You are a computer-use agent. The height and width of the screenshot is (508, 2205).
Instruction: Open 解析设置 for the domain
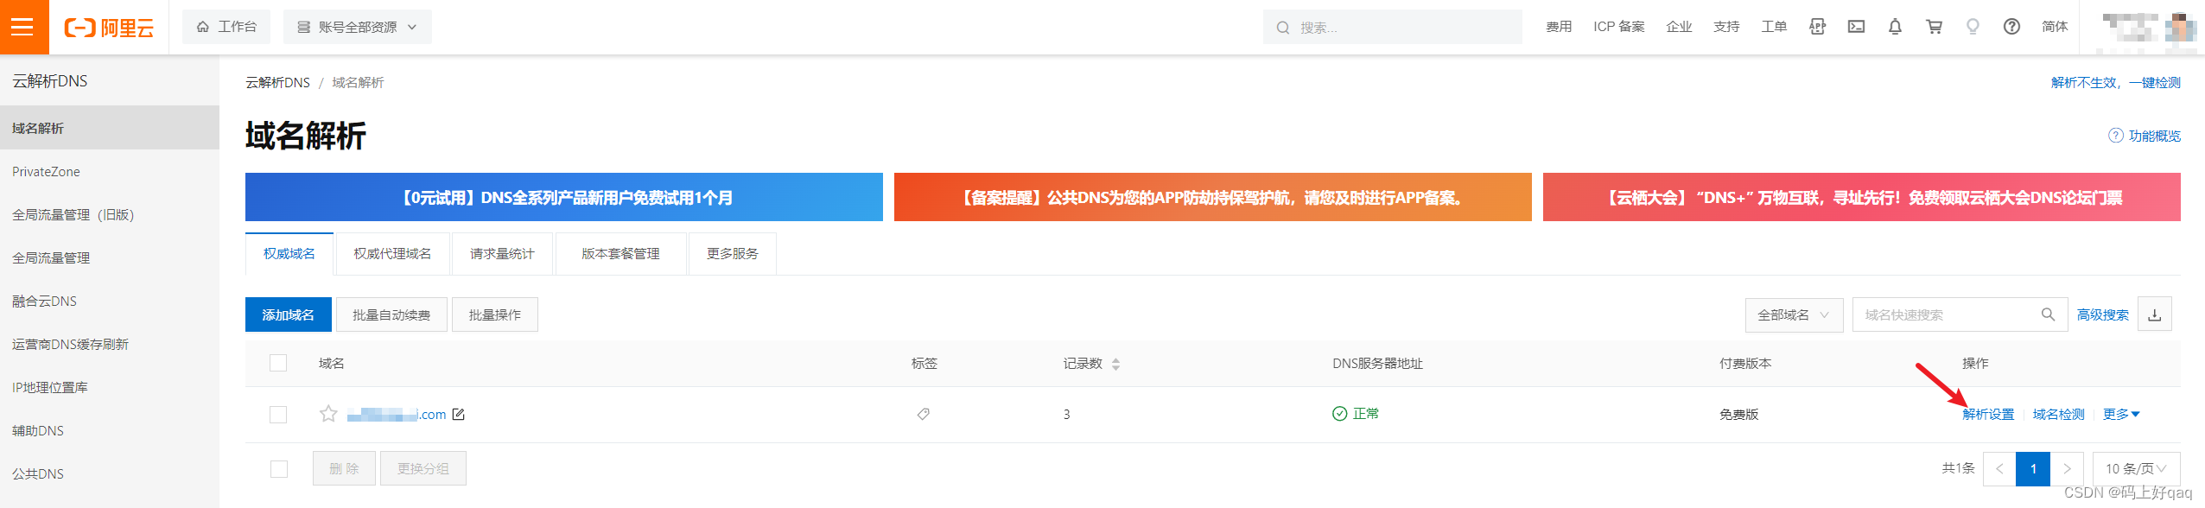[1988, 414]
